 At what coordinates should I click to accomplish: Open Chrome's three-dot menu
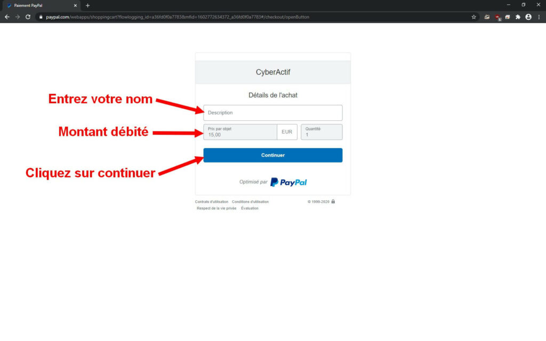coord(539,17)
